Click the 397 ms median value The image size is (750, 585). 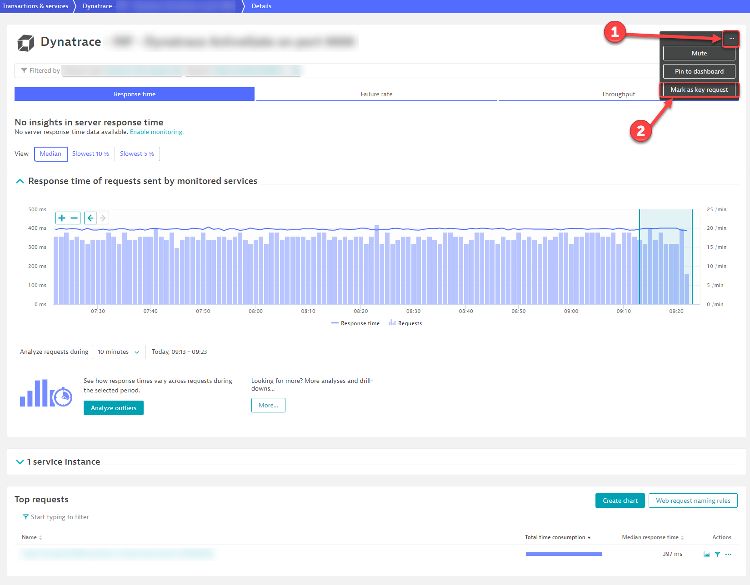point(672,554)
